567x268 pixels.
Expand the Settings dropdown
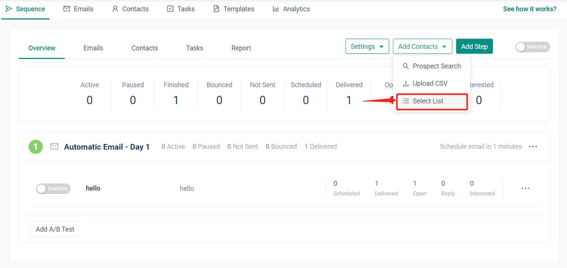(367, 47)
